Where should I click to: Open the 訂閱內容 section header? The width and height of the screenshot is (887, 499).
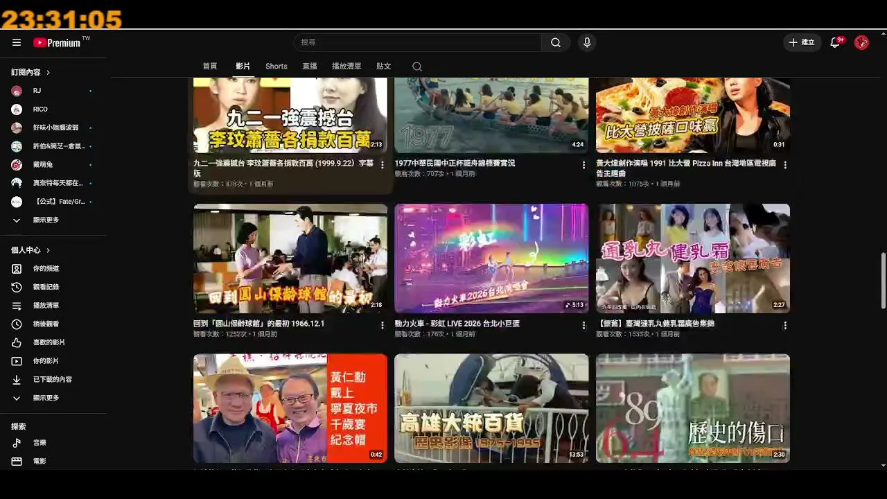click(x=30, y=72)
